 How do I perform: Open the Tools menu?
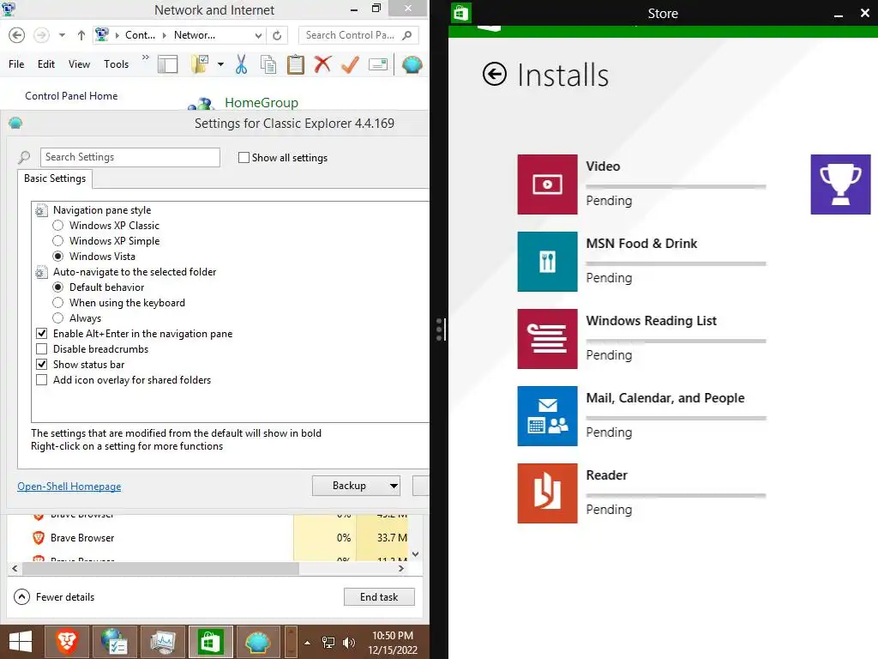tap(116, 64)
